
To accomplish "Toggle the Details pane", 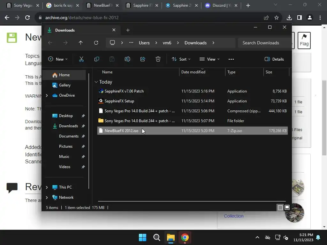I will click(x=274, y=59).
